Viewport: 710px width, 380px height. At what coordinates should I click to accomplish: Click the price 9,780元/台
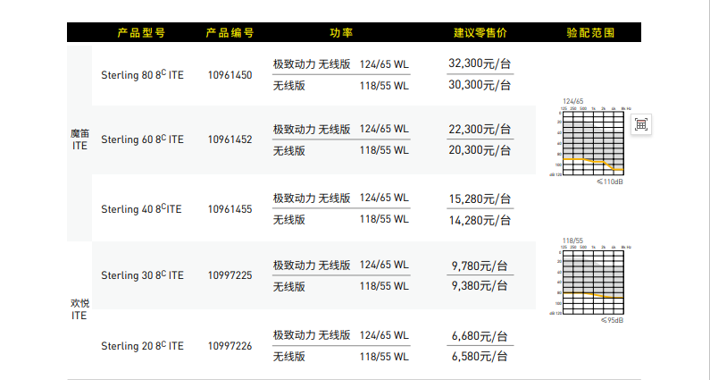(x=480, y=266)
